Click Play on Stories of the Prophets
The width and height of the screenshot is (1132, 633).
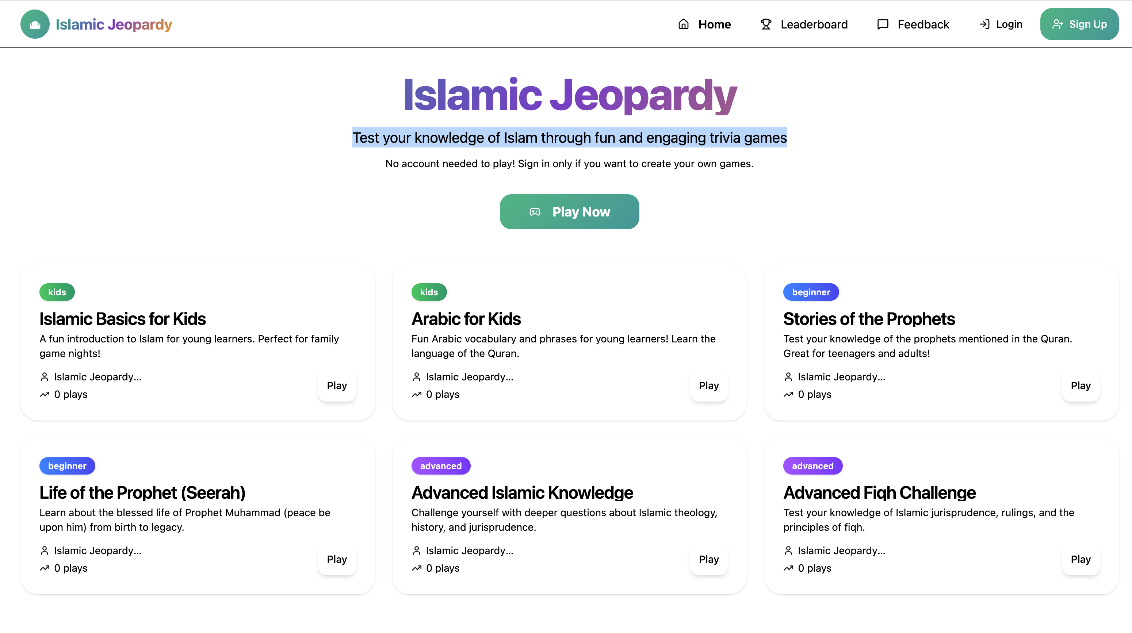[x=1081, y=385]
